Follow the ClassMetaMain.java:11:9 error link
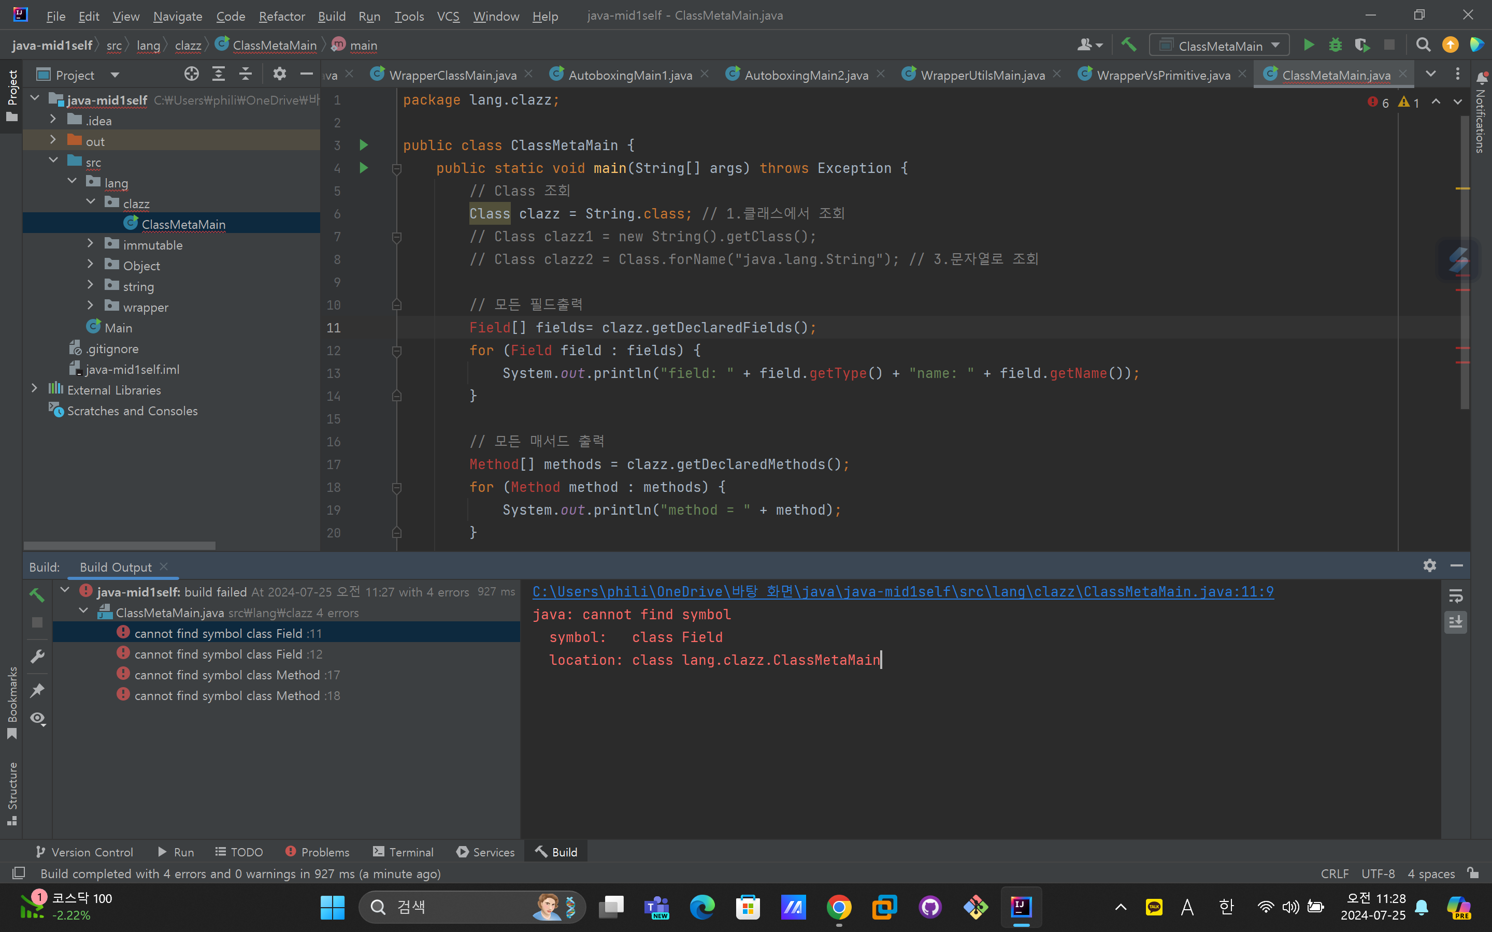The image size is (1492, 932). (x=903, y=592)
